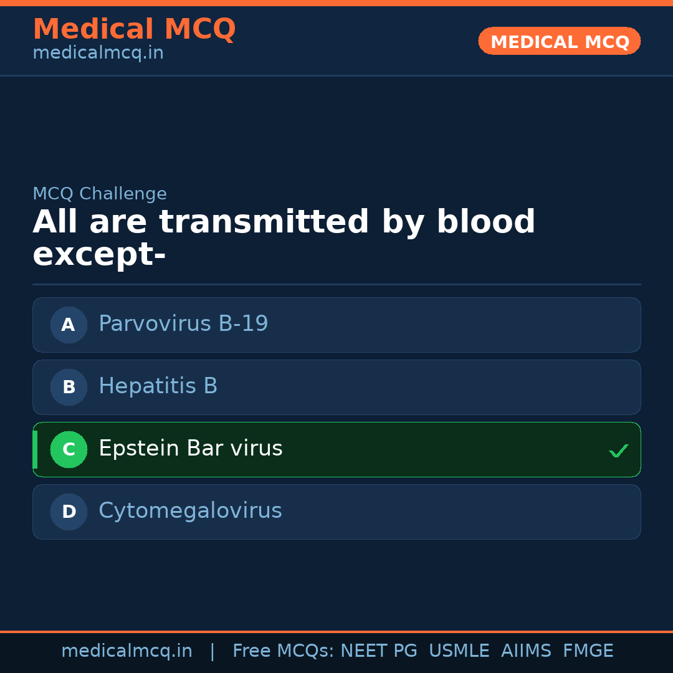Click the letter A circle icon
Image resolution: width=673 pixels, height=673 pixels.
point(69,325)
